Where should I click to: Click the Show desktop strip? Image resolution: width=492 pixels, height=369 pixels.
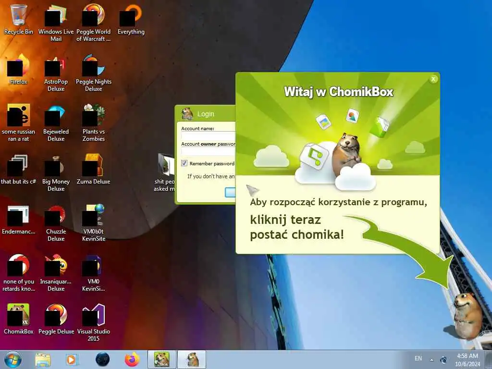pos(489,359)
